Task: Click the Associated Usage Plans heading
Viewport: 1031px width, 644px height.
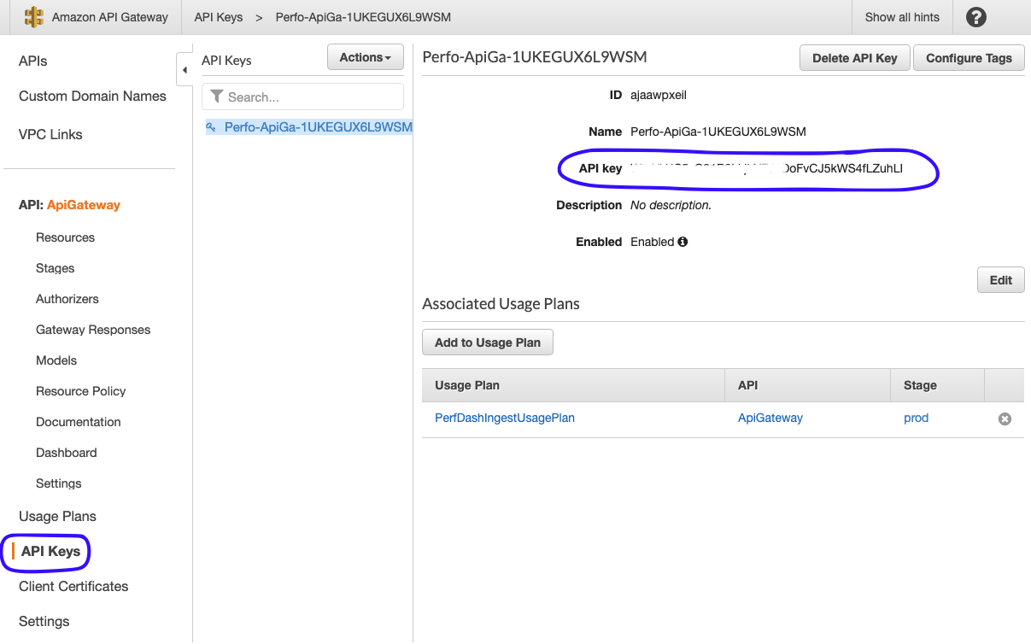Action: click(x=501, y=304)
